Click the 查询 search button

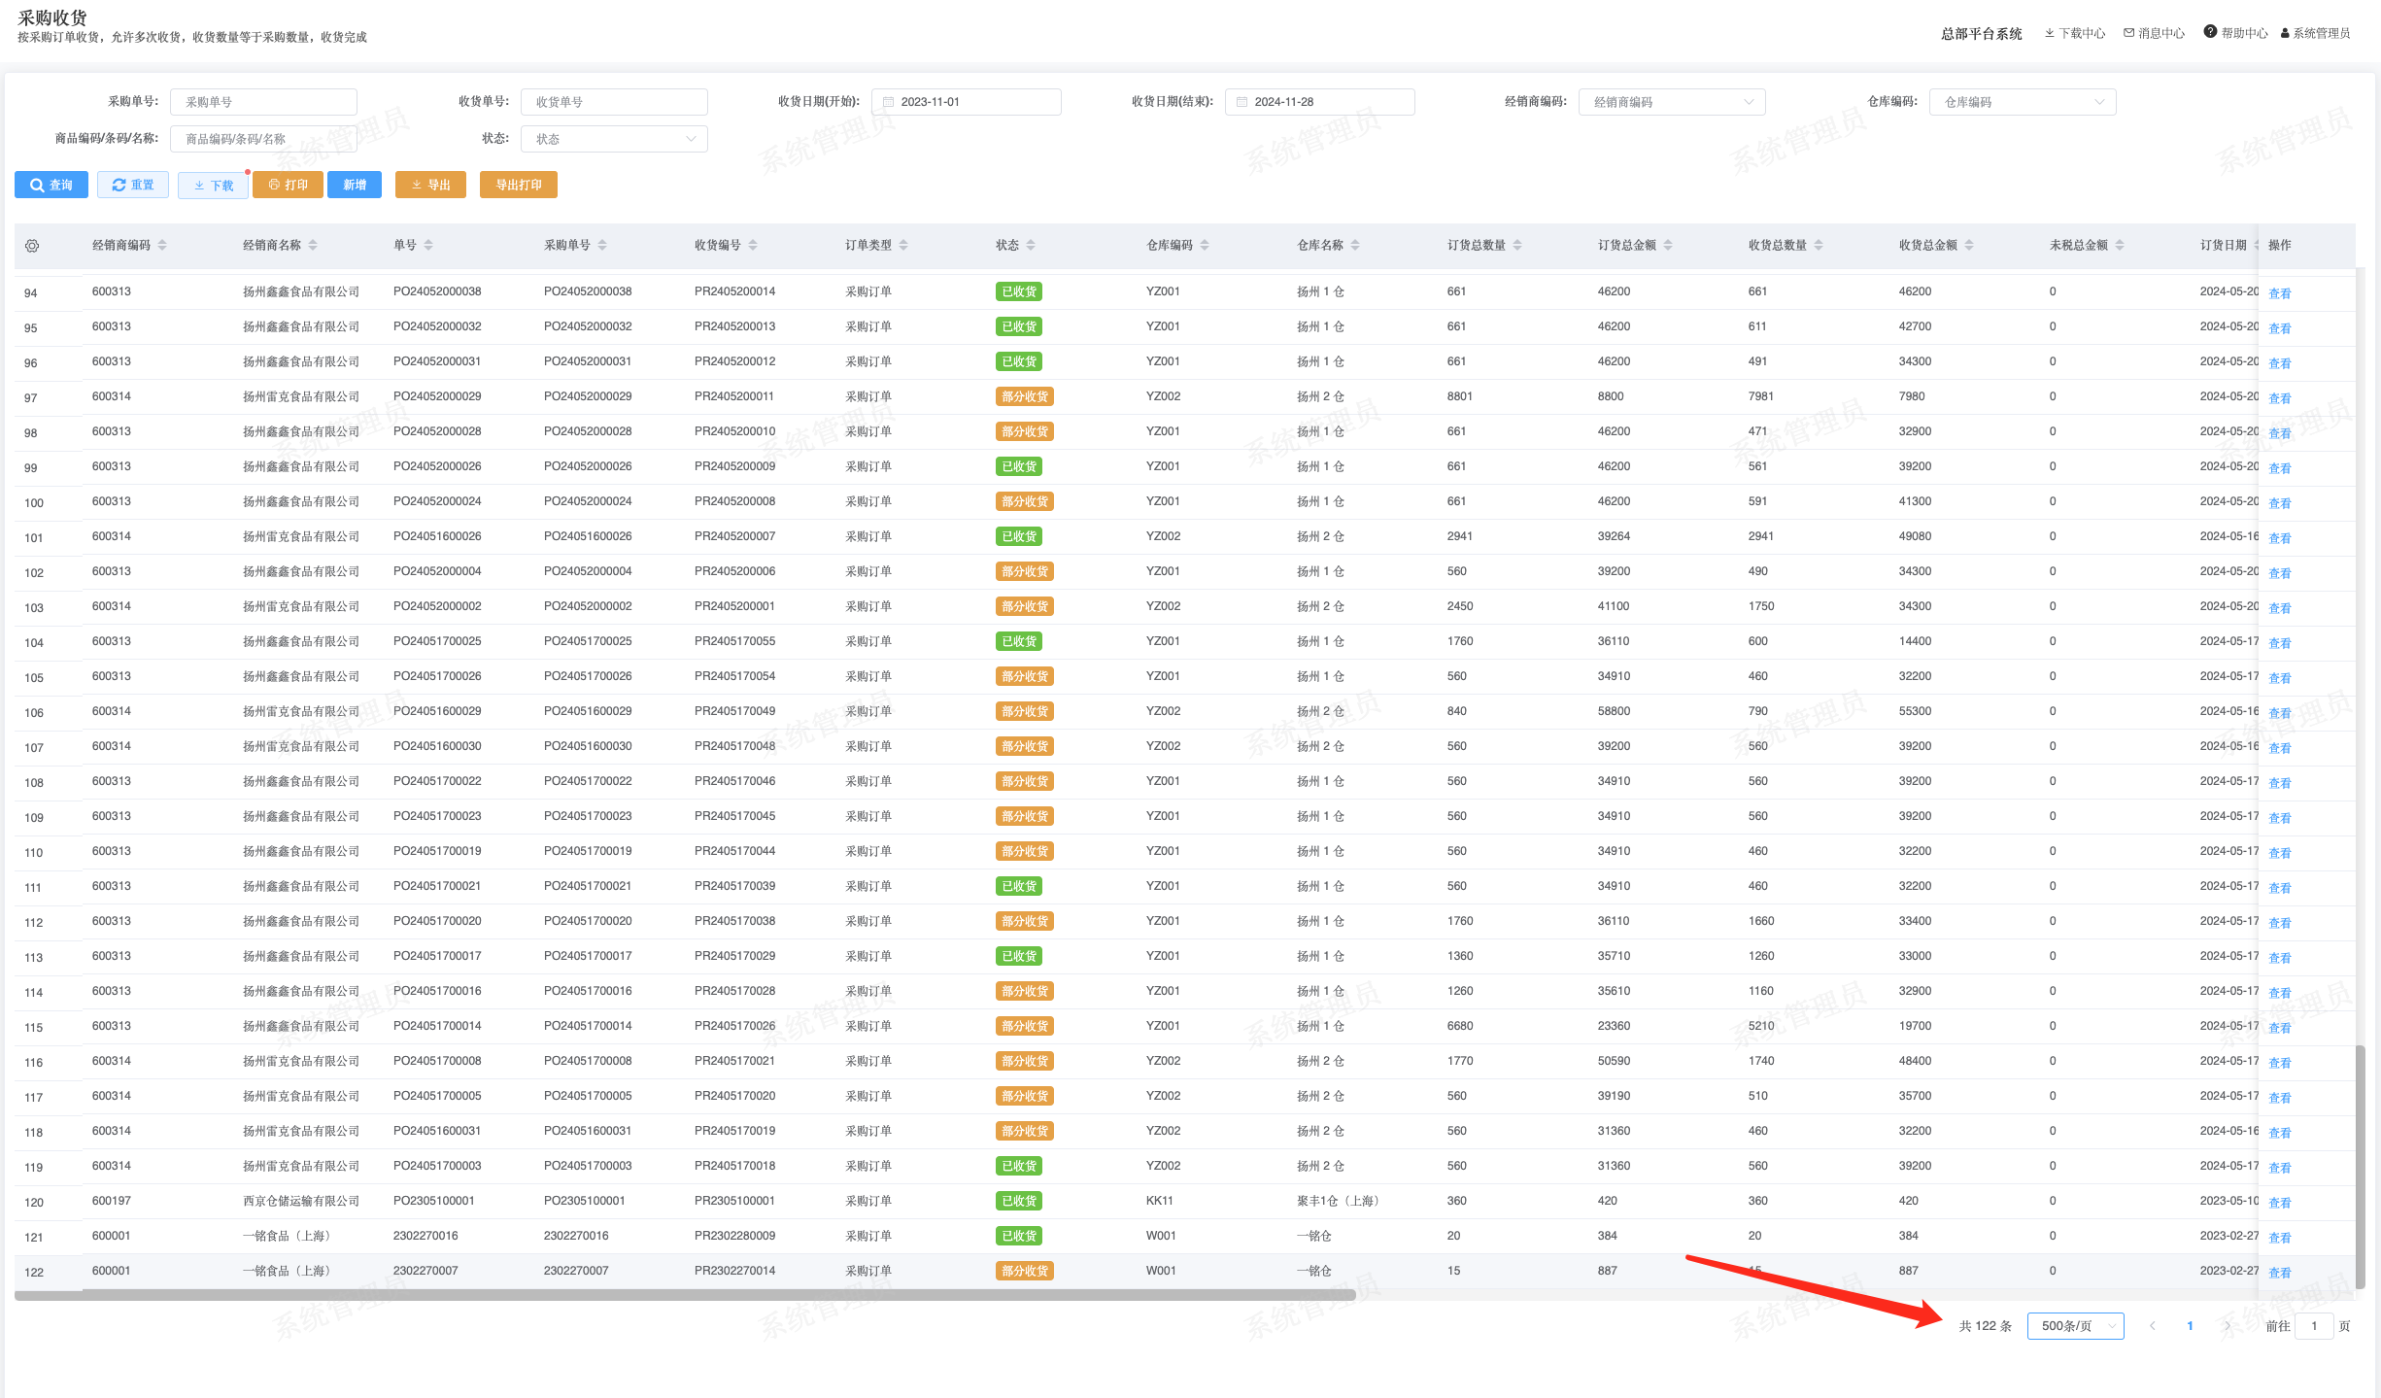(x=51, y=185)
